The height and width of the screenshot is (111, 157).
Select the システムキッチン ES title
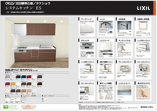point(23,8)
